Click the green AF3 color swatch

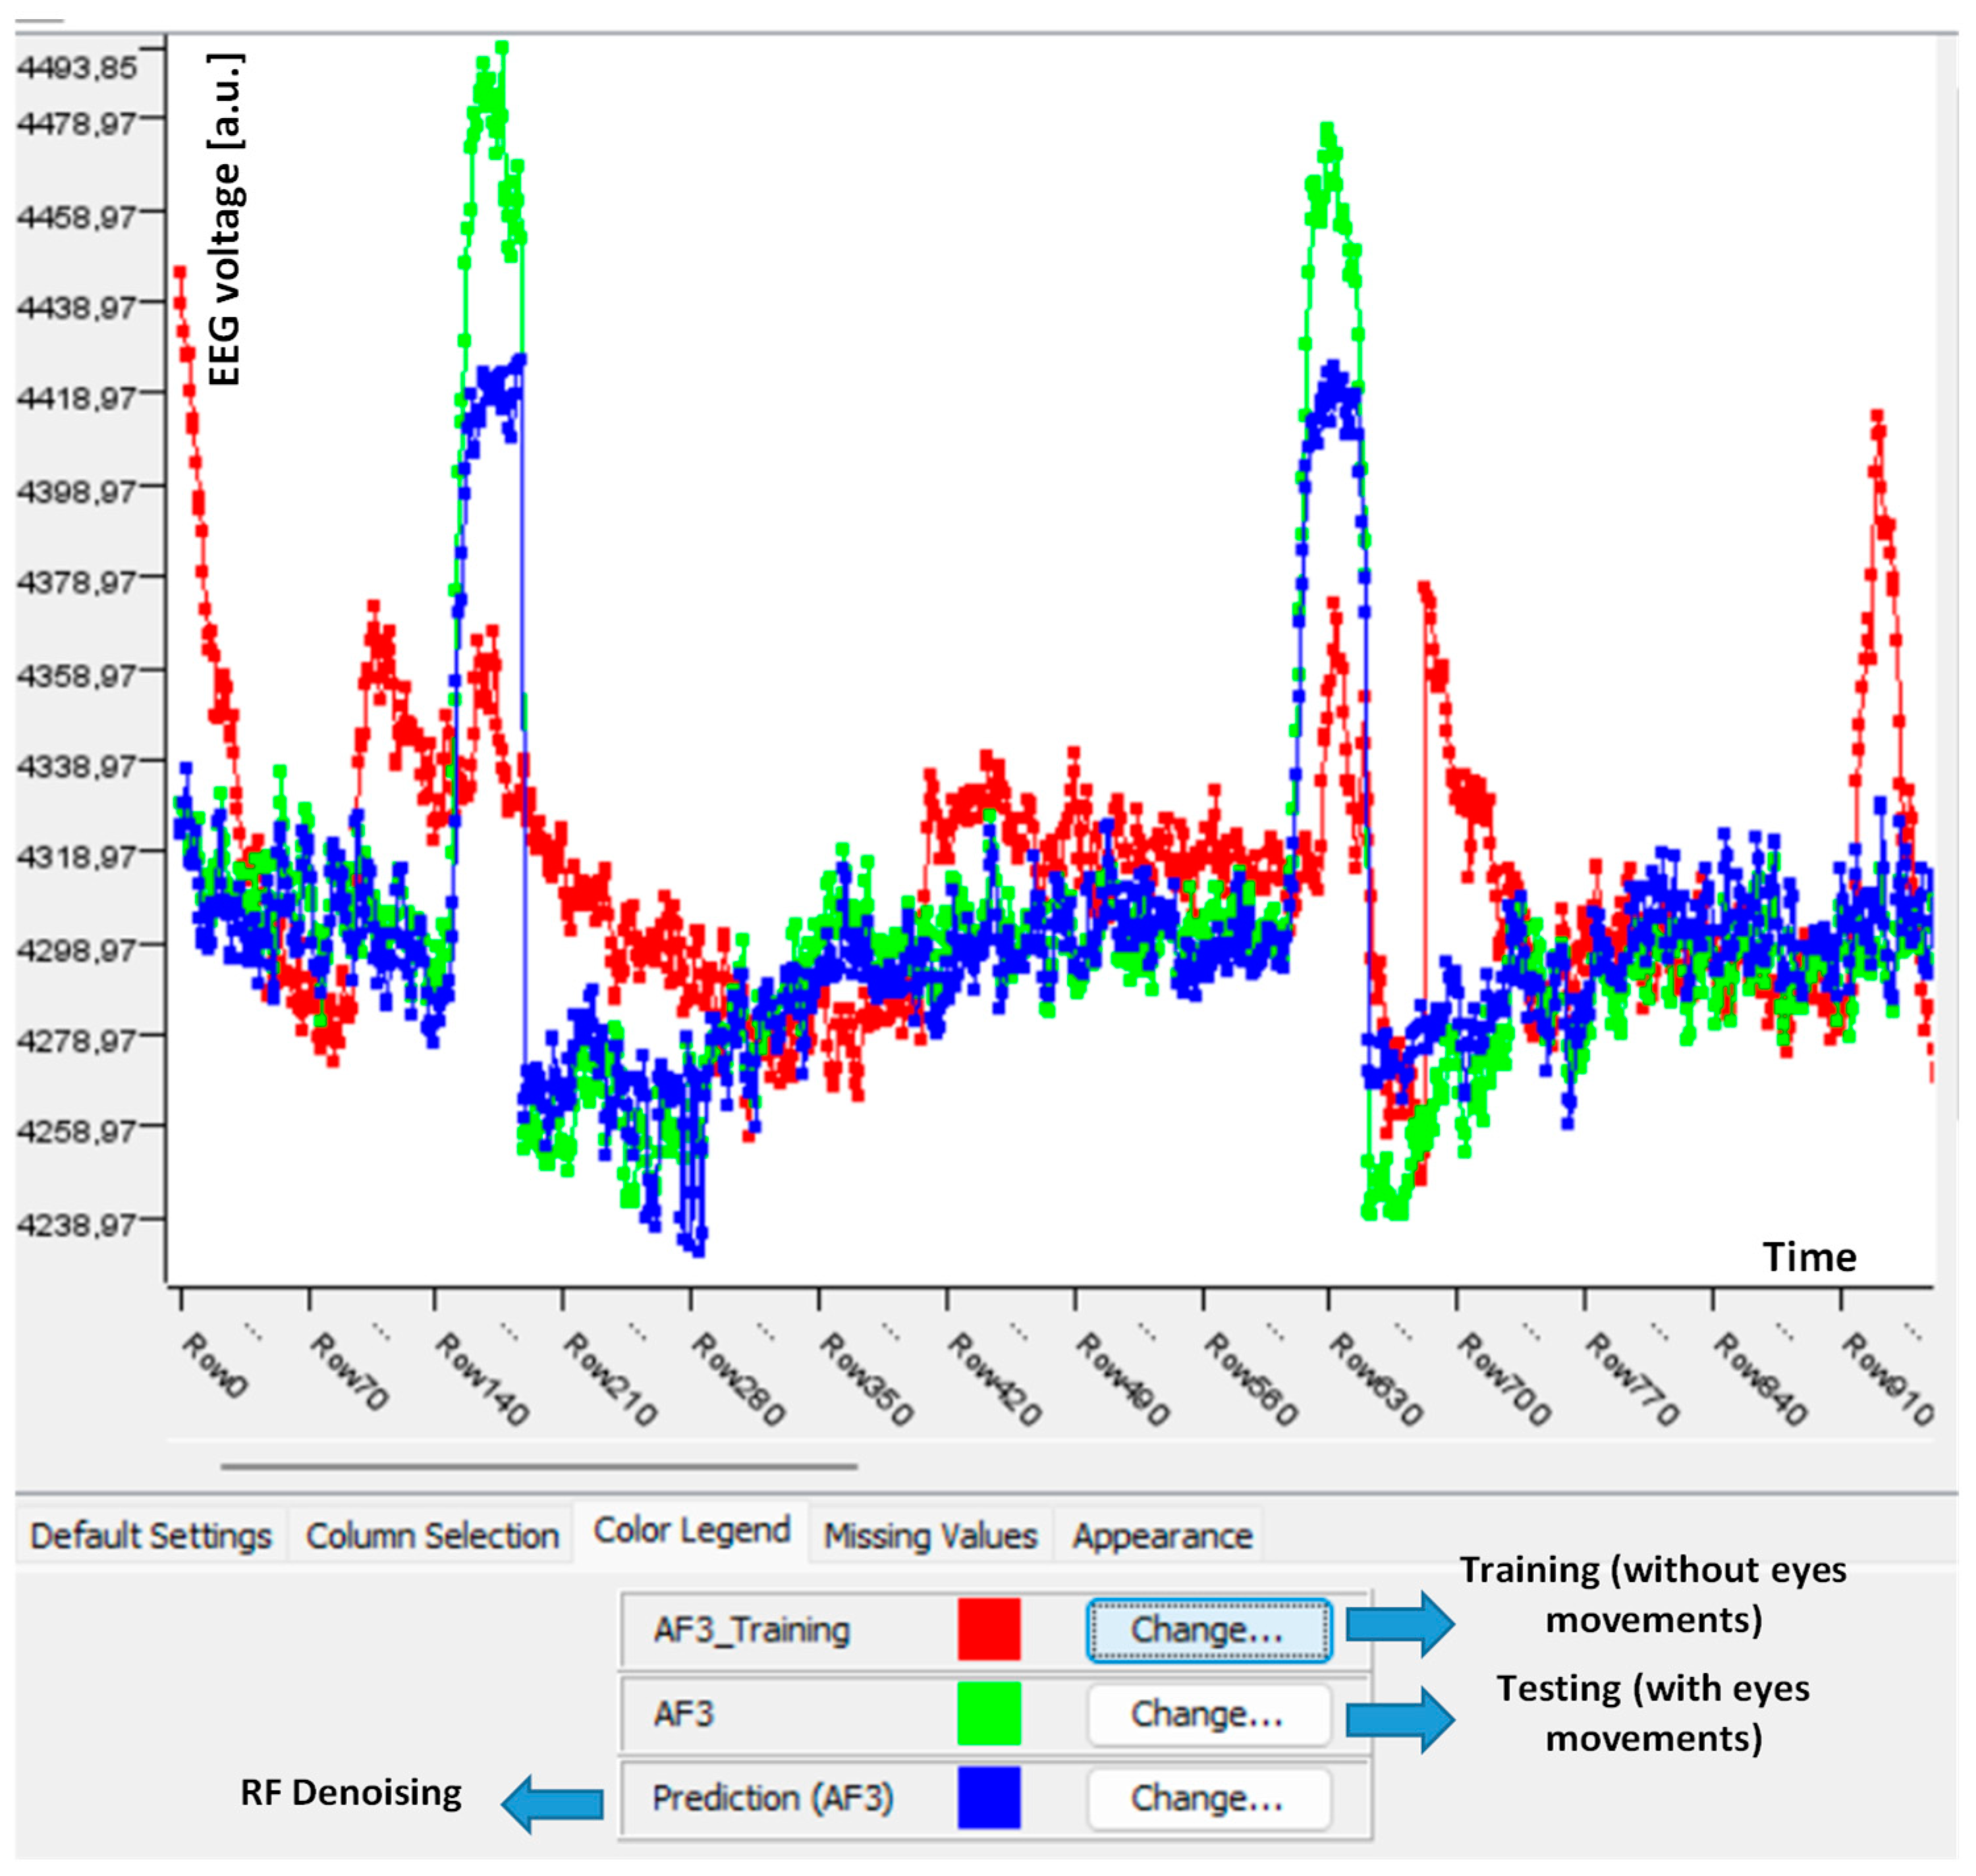(x=989, y=1713)
